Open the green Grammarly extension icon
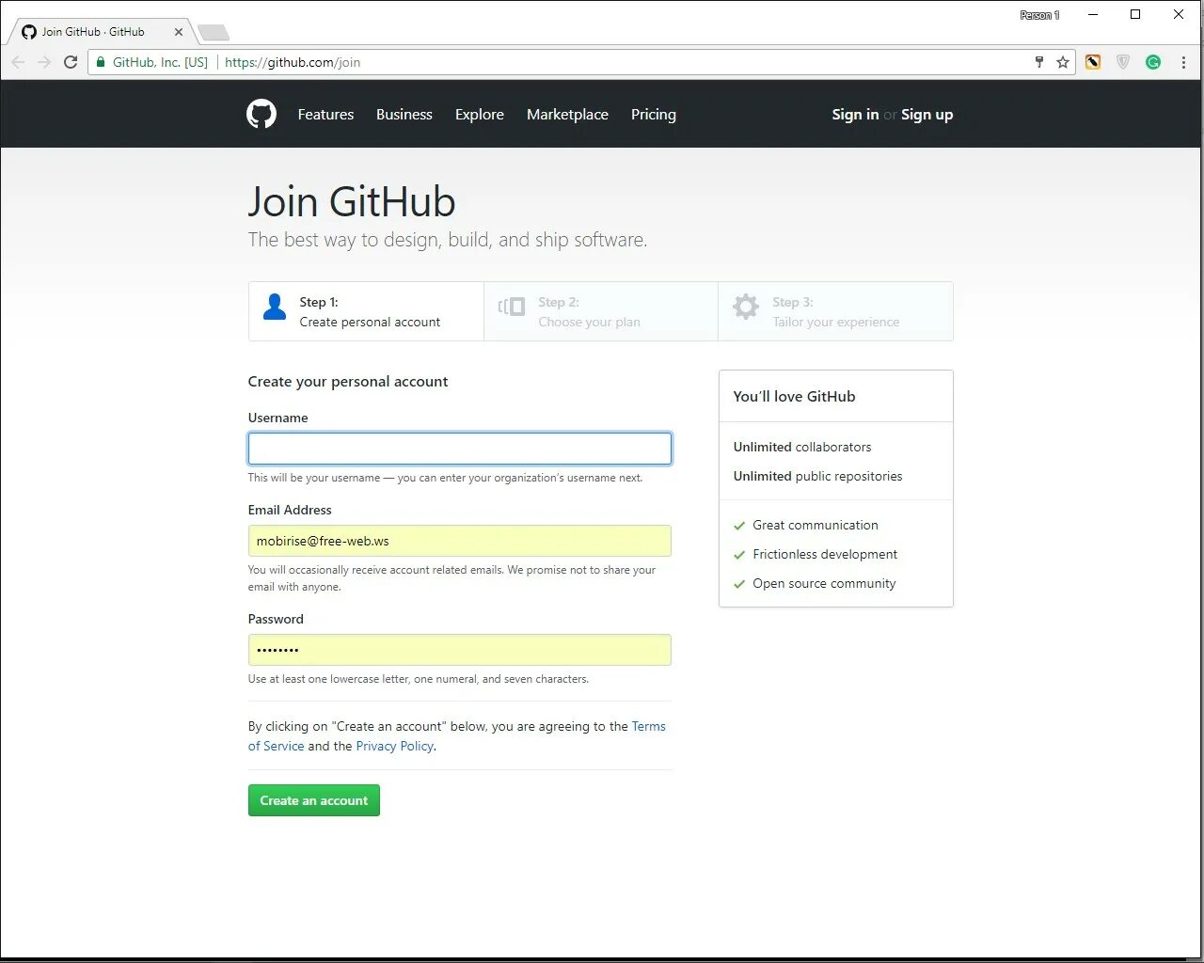This screenshot has width=1204, height=963. point(1153,62)
